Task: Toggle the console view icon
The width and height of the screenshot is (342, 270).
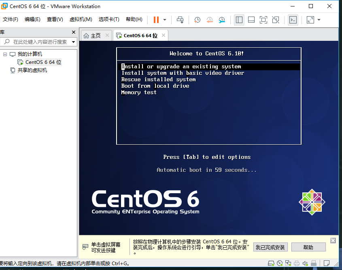Action: click(293, 20)
